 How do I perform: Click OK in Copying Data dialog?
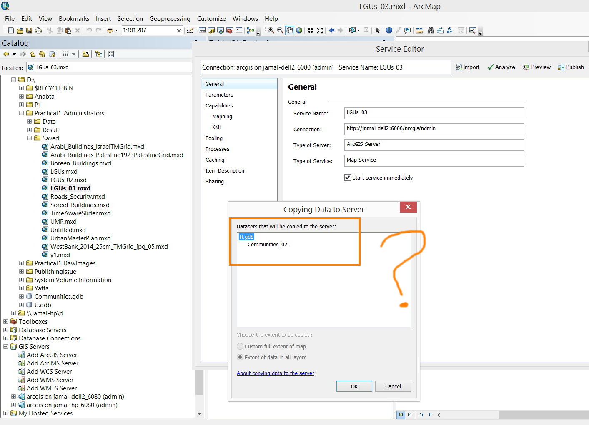(354, 386)
